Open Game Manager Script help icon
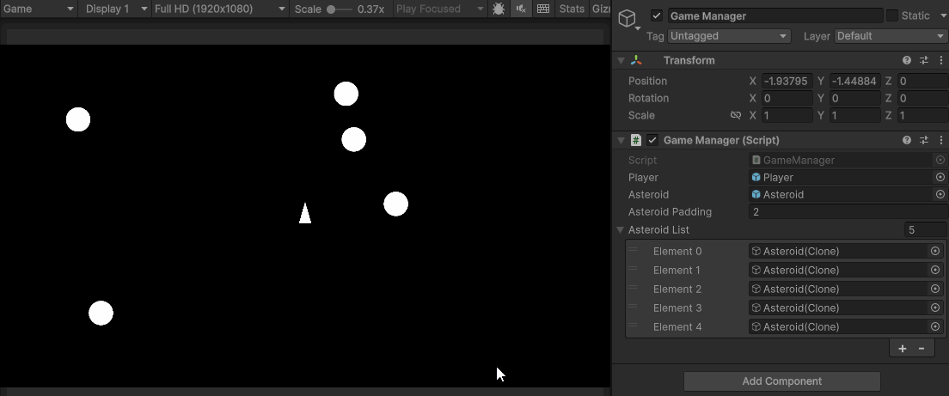949x396 pixels. [907, 140]
